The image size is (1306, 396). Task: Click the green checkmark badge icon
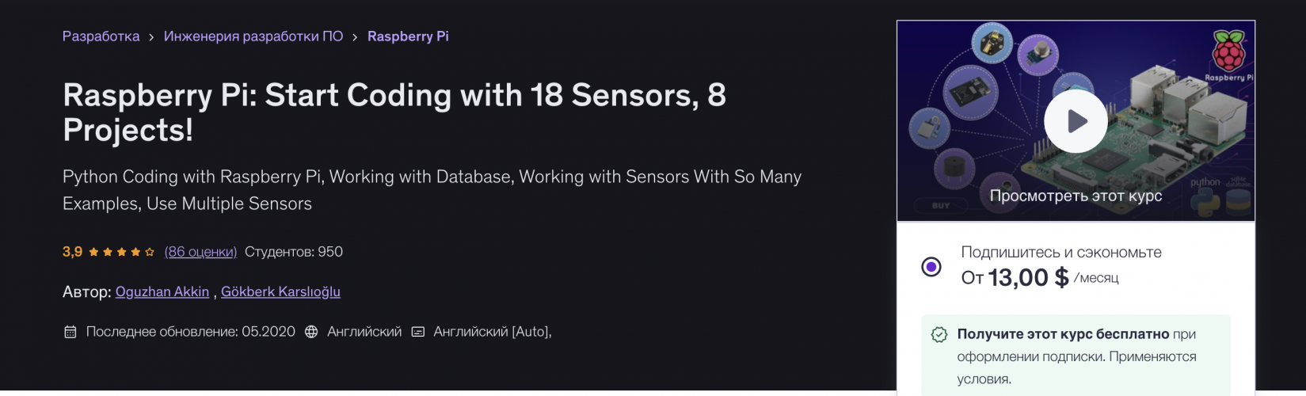click(x=939, y=335)
